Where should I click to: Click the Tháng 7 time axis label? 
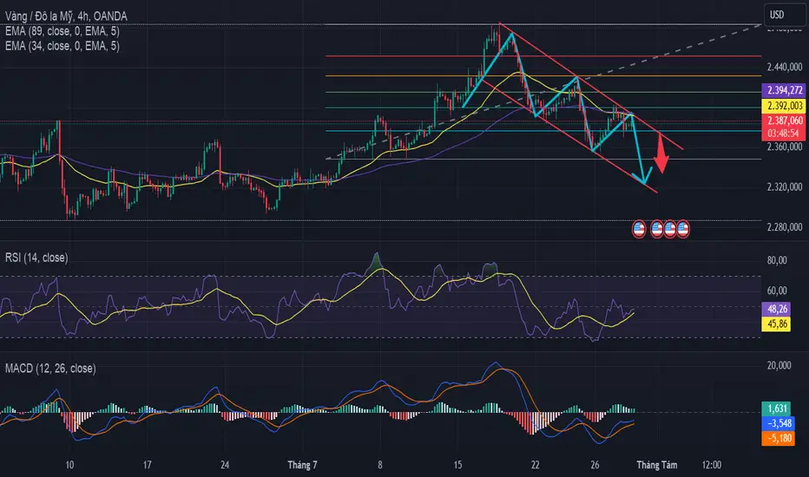pos(302,465)
